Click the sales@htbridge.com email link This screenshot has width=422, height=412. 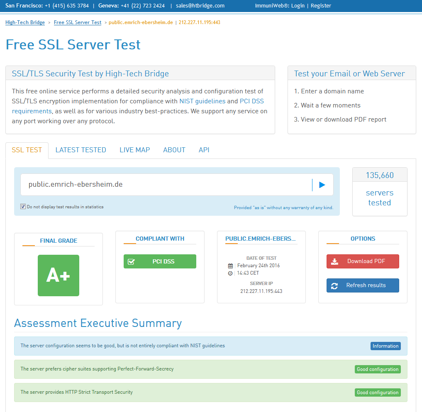200,6
